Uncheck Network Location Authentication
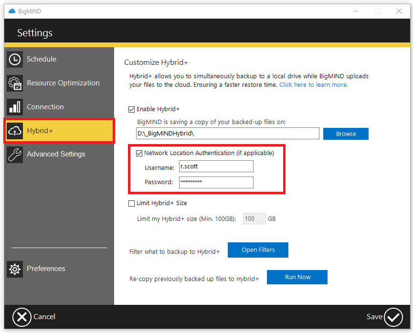Image resolution: width=413 pixels, height=333 pixels. click(x=139, y=153)
